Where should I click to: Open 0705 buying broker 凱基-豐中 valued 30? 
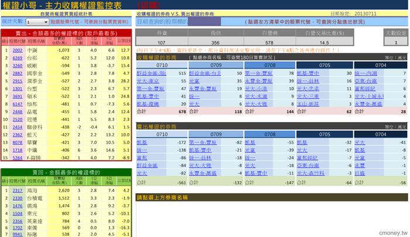tap(308, 74)
